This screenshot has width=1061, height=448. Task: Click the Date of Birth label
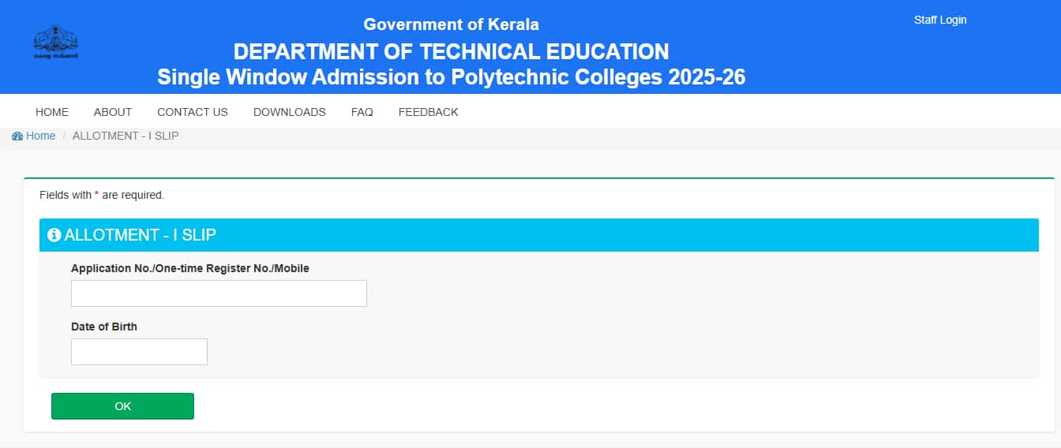103,327
